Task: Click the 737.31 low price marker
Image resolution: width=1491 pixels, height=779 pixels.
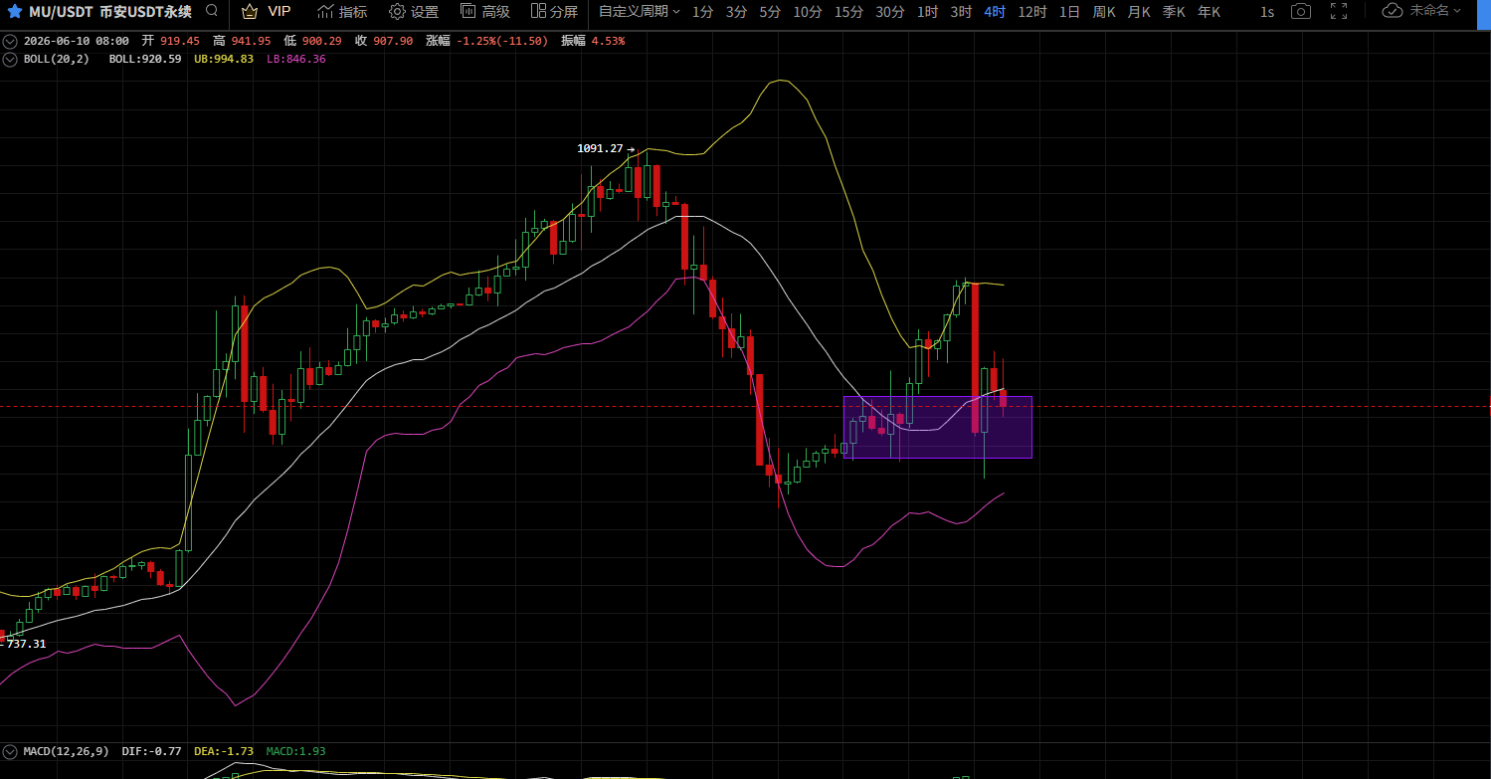Action: point(27,644)
